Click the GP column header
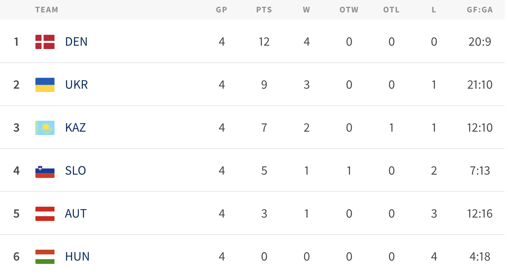Screen dimensions: 508x276 point(222,10)
